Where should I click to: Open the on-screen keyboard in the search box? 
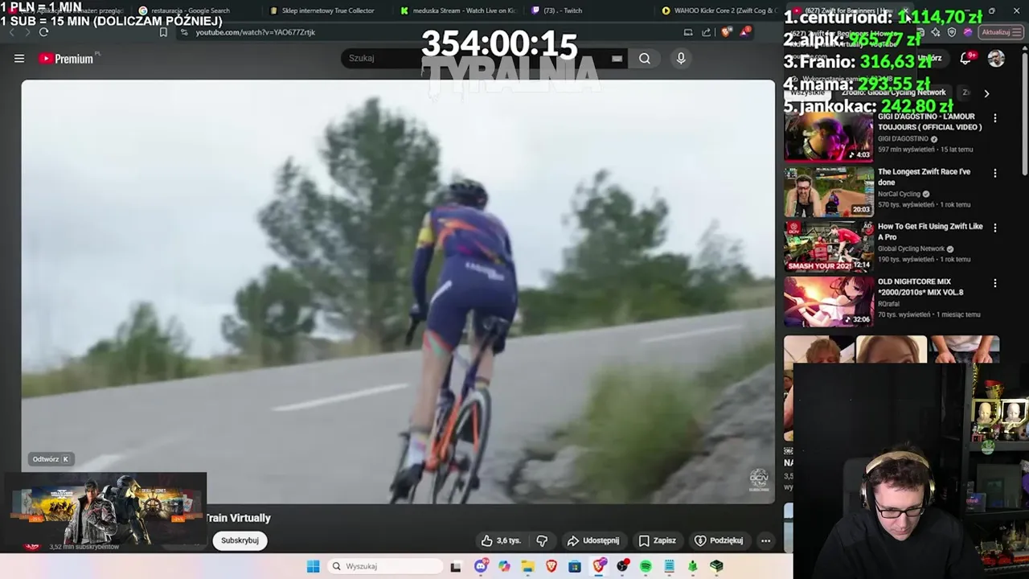pos(617,59)
